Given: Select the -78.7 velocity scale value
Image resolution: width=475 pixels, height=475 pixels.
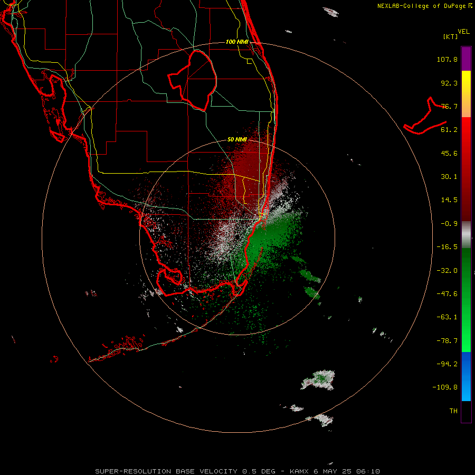Looking at the screenshot, I should tap(447, 341).
